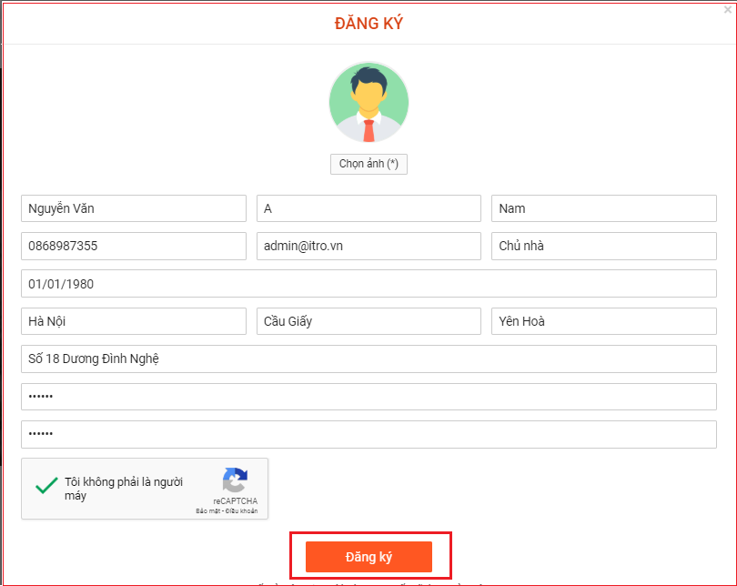Click the Nguyễn Văn last name field

pyautogui.click(x=134, y=208)
